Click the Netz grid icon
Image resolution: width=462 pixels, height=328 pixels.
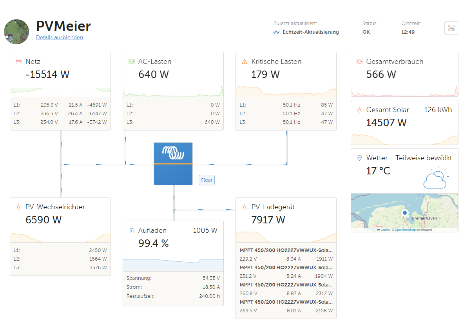point(18,62)
